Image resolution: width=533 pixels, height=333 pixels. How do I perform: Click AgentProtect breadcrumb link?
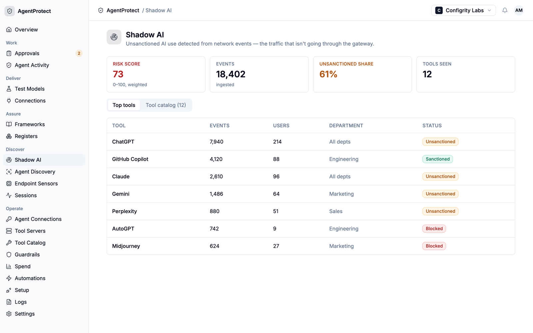[123, 10]
